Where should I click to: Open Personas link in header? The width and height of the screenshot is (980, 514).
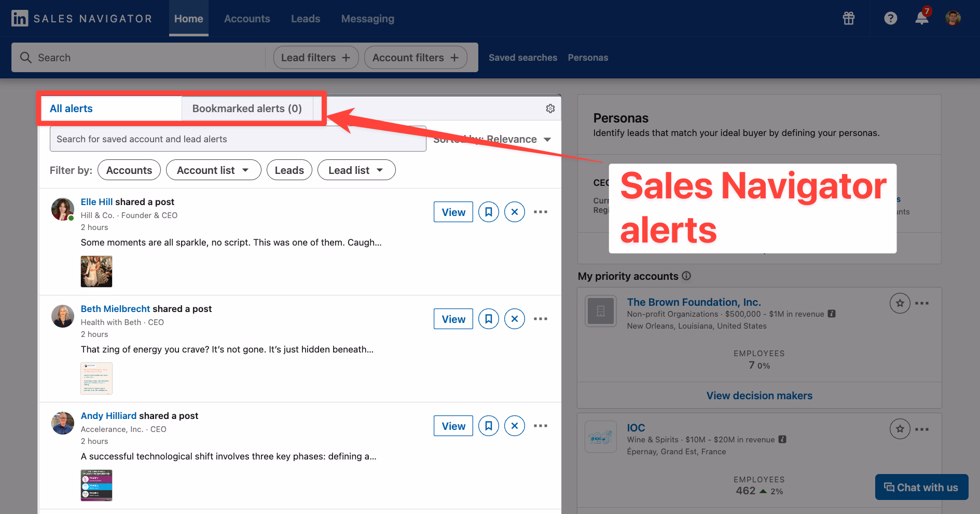588,58
